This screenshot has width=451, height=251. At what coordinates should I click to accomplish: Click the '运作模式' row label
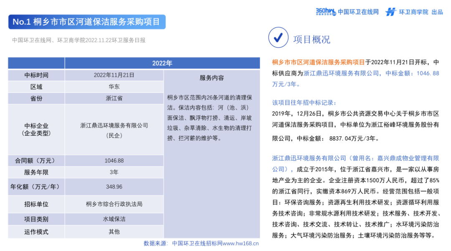click(36, 232)
